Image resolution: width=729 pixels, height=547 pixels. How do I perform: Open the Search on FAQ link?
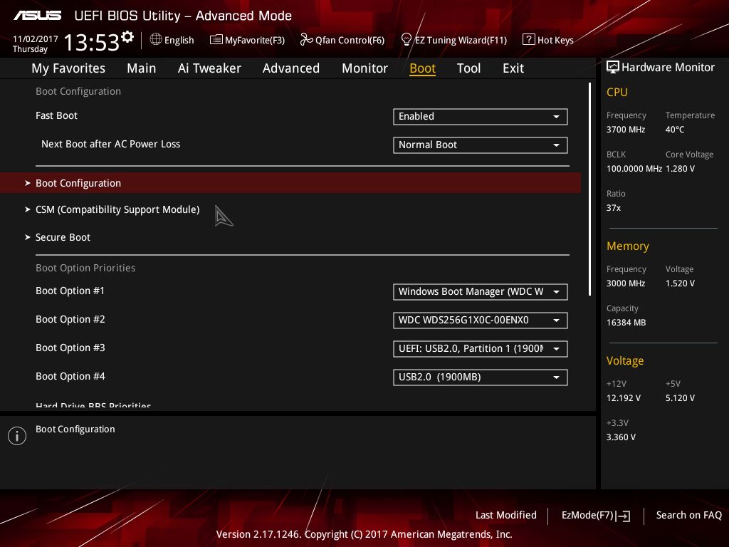(x=688, y=516)
